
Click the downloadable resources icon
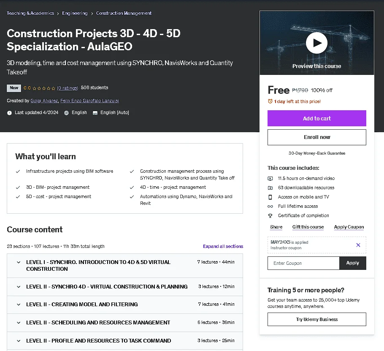click(270, 188)
